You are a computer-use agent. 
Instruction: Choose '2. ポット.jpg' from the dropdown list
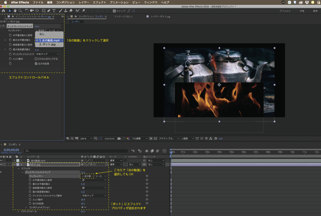click(x=49, y=44)
